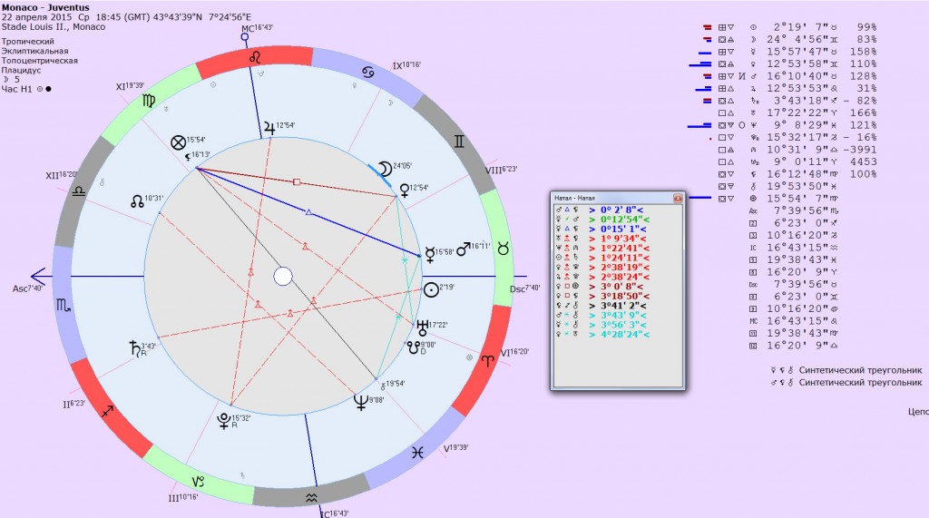Click the Sagittarius sign on zodiac ring

pyautogui.click(x=107, y=411)
